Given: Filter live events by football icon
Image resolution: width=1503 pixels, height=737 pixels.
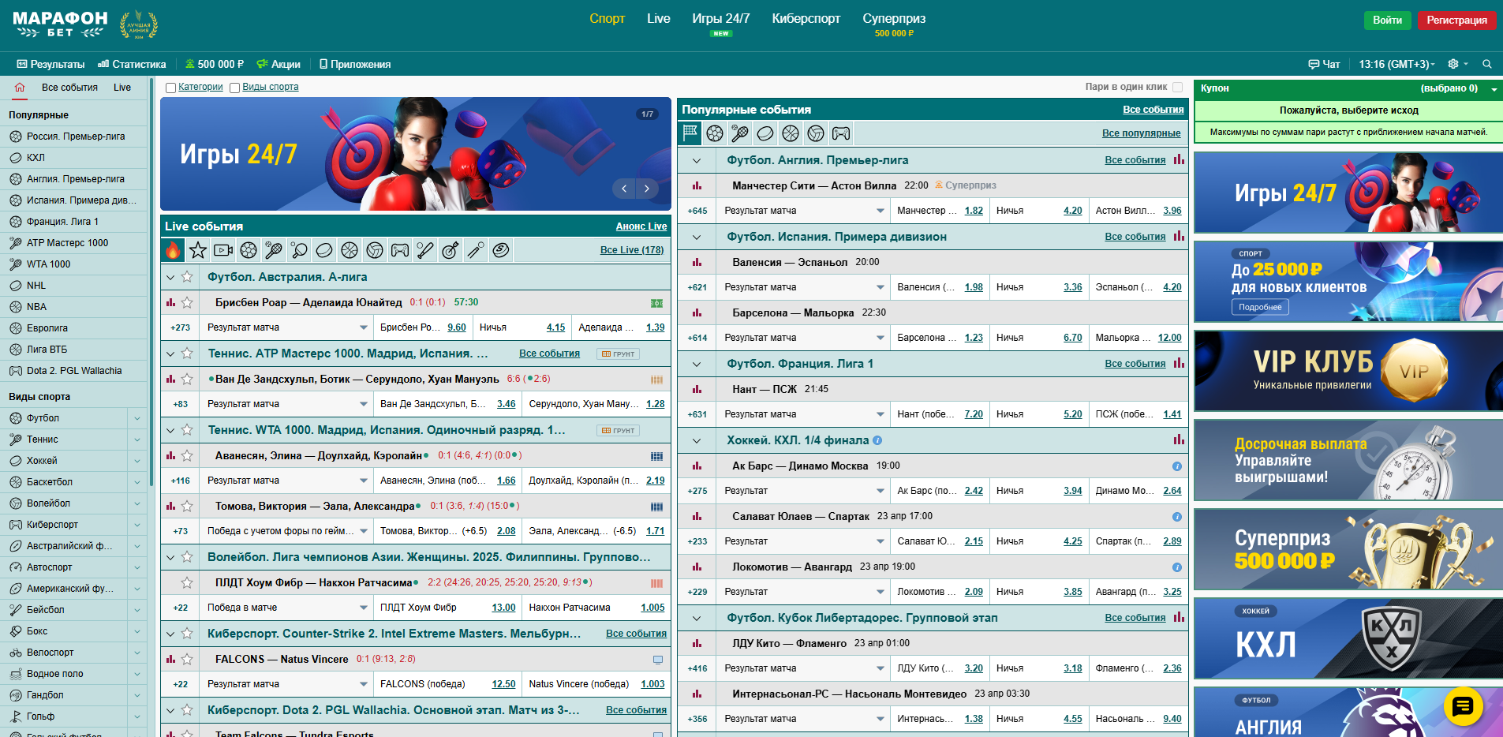Looking at the screenshot, I should [249, 250].
